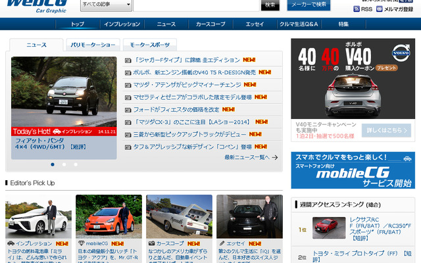Open the なつかしのアメリカ車 article text
Image resolution: width=421 pixels, height=263 pixels.
(178, 256)
